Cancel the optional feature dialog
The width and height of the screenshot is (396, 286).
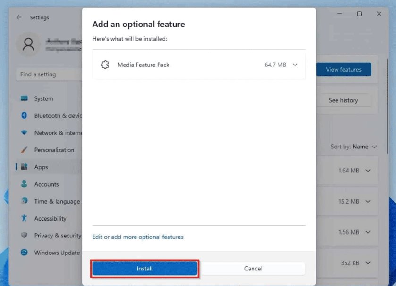click(253, 269)
